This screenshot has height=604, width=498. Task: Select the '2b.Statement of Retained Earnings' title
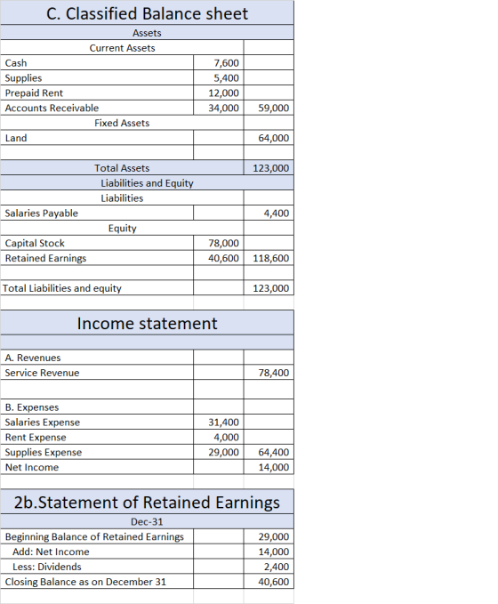tap(147, 502)
